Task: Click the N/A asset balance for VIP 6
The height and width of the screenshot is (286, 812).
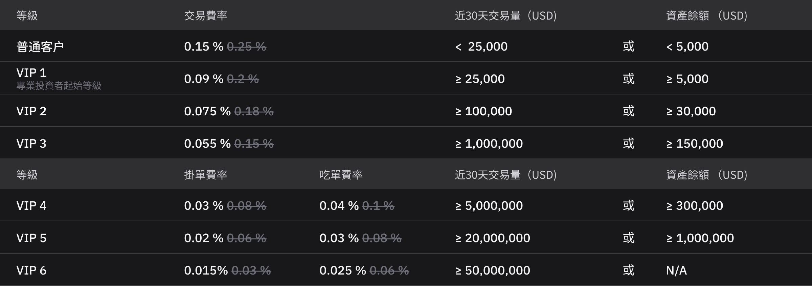Action: pyautogui.click(x=676, y=270)
